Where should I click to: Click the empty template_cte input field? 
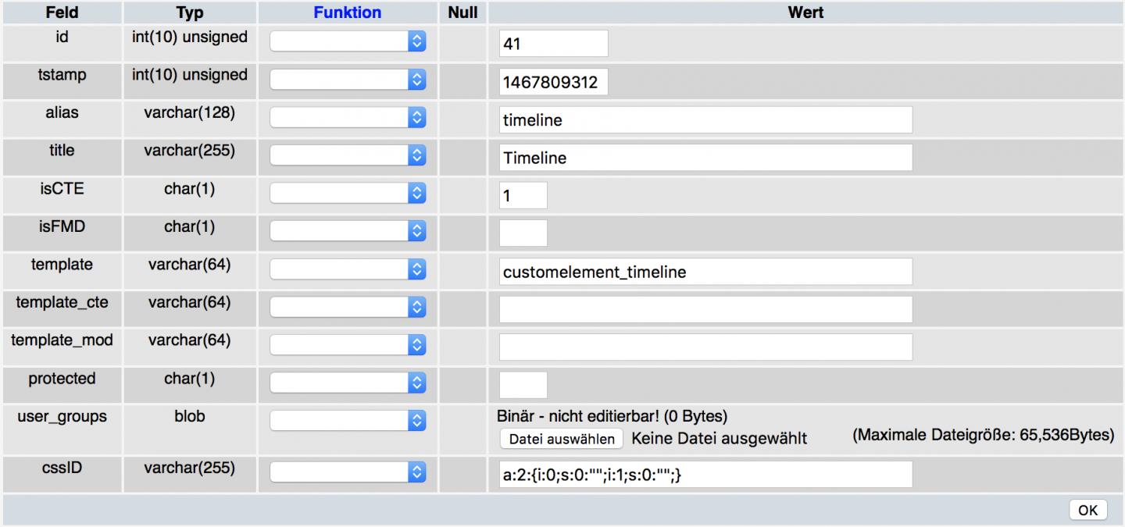click(705, 309)
